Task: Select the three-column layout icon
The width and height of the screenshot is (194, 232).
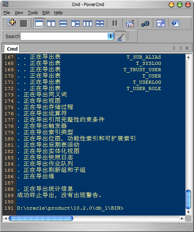Action: [87, 23]
